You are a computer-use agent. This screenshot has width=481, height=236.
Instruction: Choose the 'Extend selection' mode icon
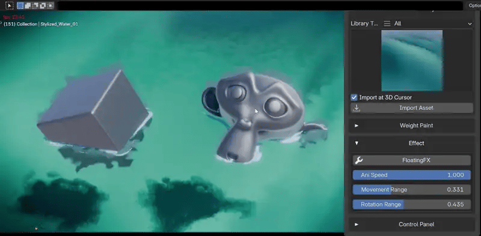tap(28, 5)
